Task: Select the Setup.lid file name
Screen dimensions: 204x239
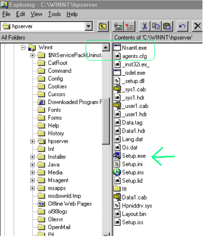Action: pos(132,181)
